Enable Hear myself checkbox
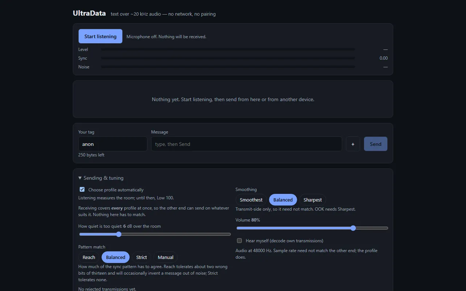Screen dimensions: 466x291 [240, 240]
